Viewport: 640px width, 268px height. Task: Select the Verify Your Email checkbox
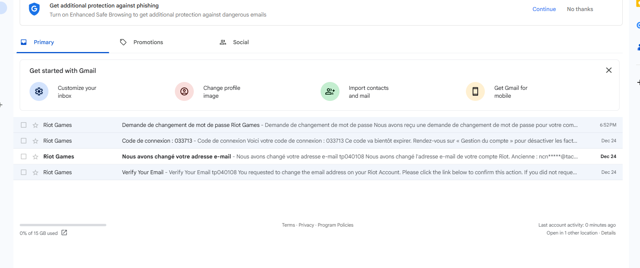[24, 172]
